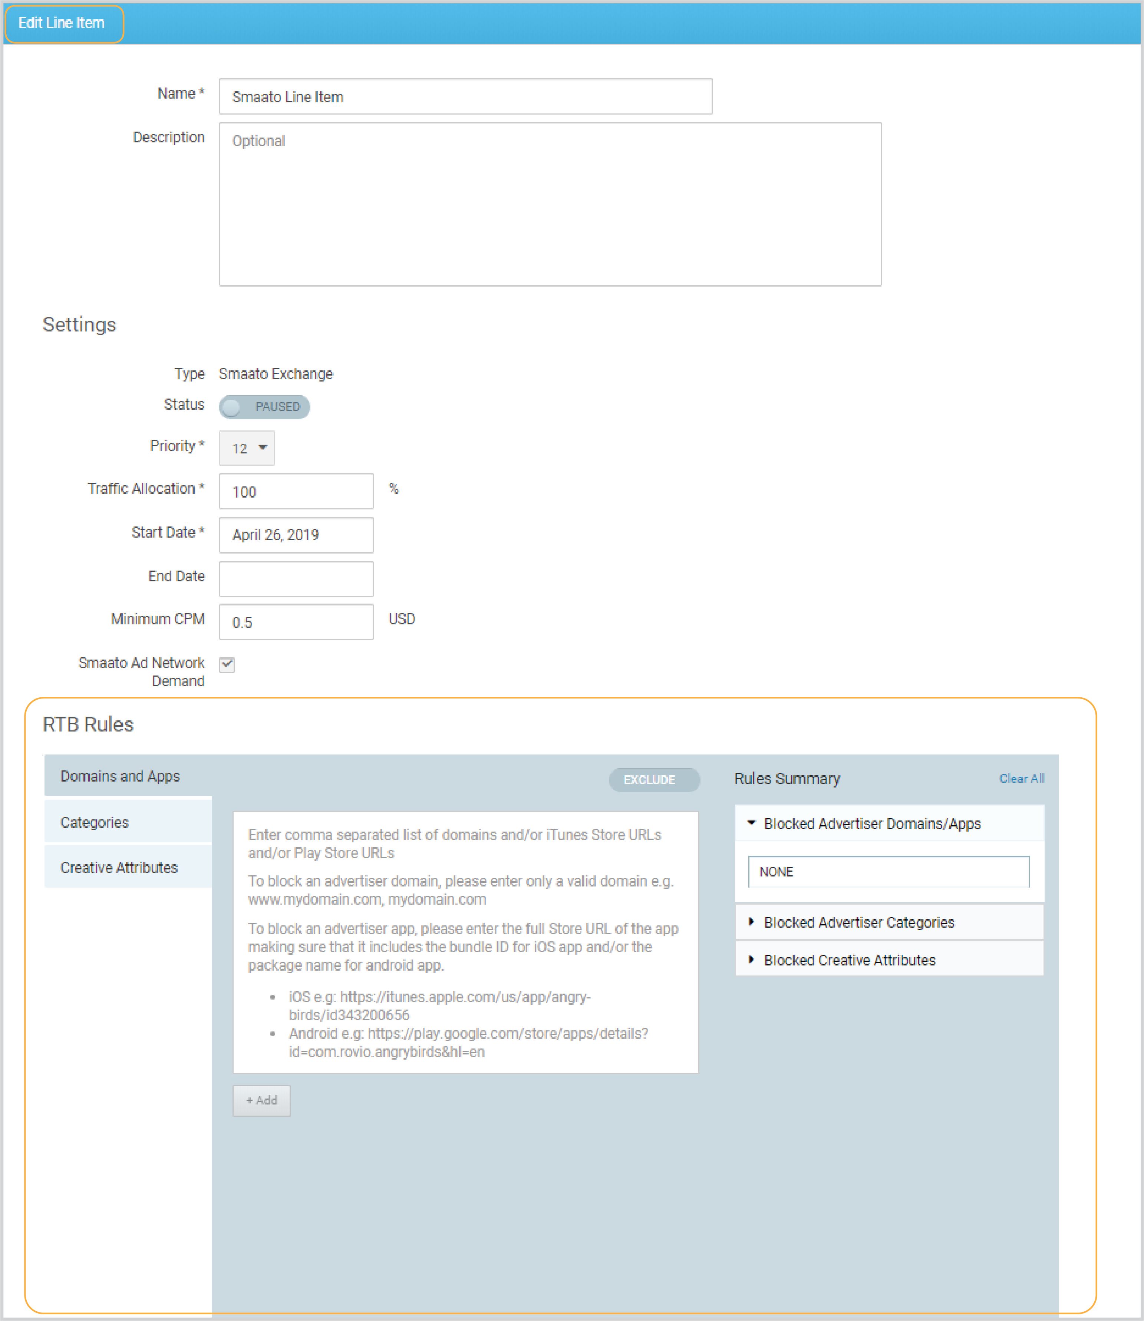This screenshot has width=1144, height=1321.
Task: Click the USD currency label
Action: pyautogui.click(x=402, y=619)
